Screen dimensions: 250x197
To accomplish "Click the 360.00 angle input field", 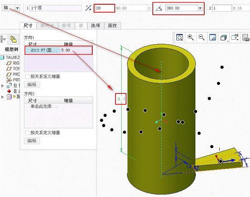I will tap(182, 8).
